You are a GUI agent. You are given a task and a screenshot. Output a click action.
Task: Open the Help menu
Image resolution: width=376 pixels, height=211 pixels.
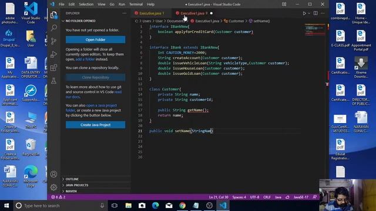point(150,4)
